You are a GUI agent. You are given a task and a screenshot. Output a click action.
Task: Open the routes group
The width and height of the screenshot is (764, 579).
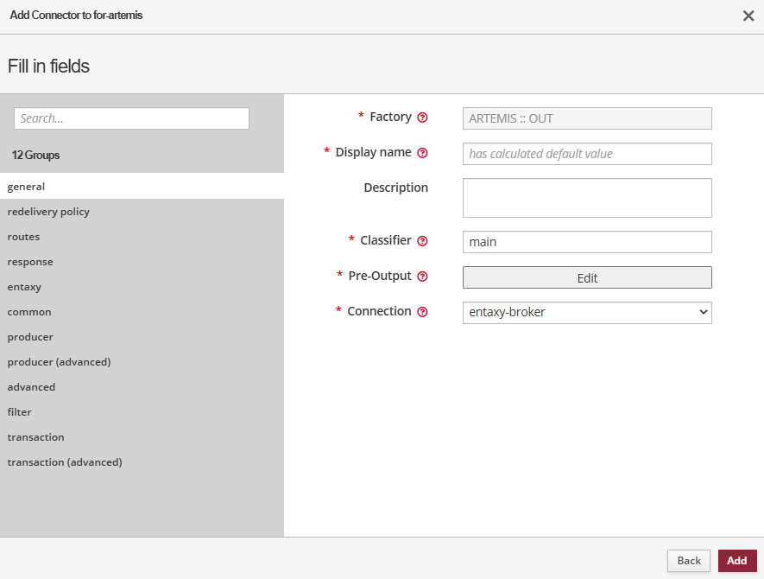(x=24, y=237)
